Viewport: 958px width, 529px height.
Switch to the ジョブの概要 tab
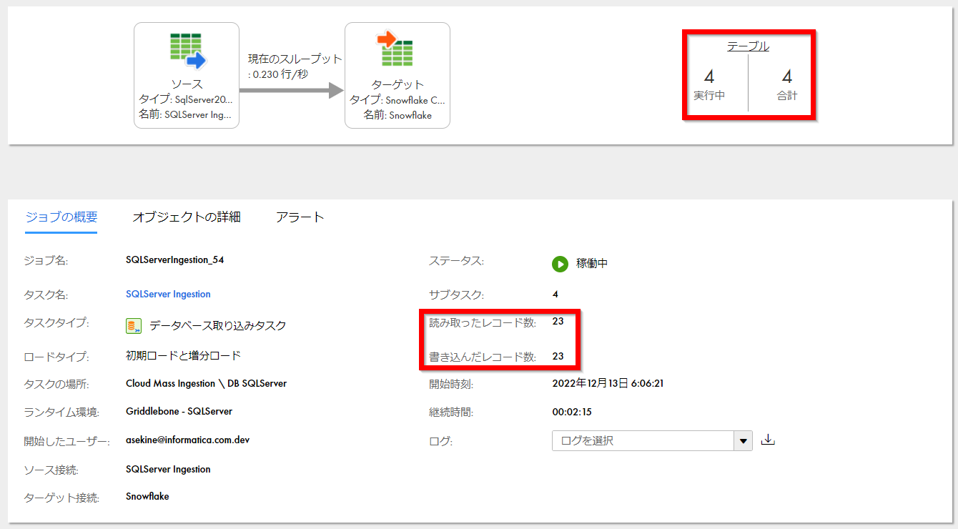(x=61, y=217)
